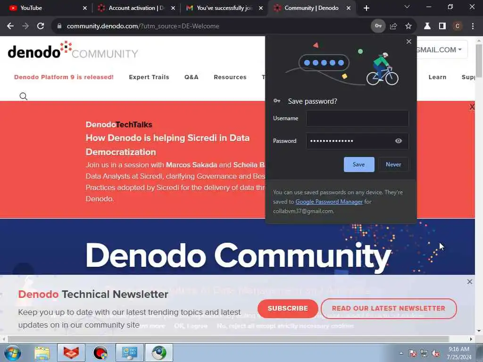Open the Chrome profile avatar C
Viewport: 483px width, 362px height.
(458, 26)
